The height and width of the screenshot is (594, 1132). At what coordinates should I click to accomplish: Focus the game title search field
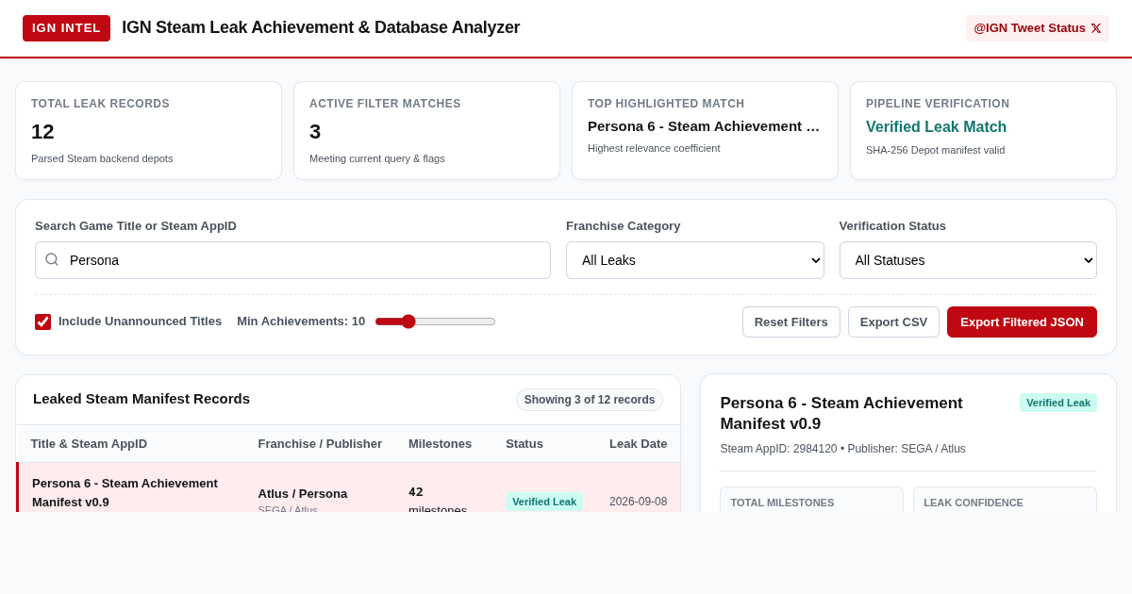[292, 260]
